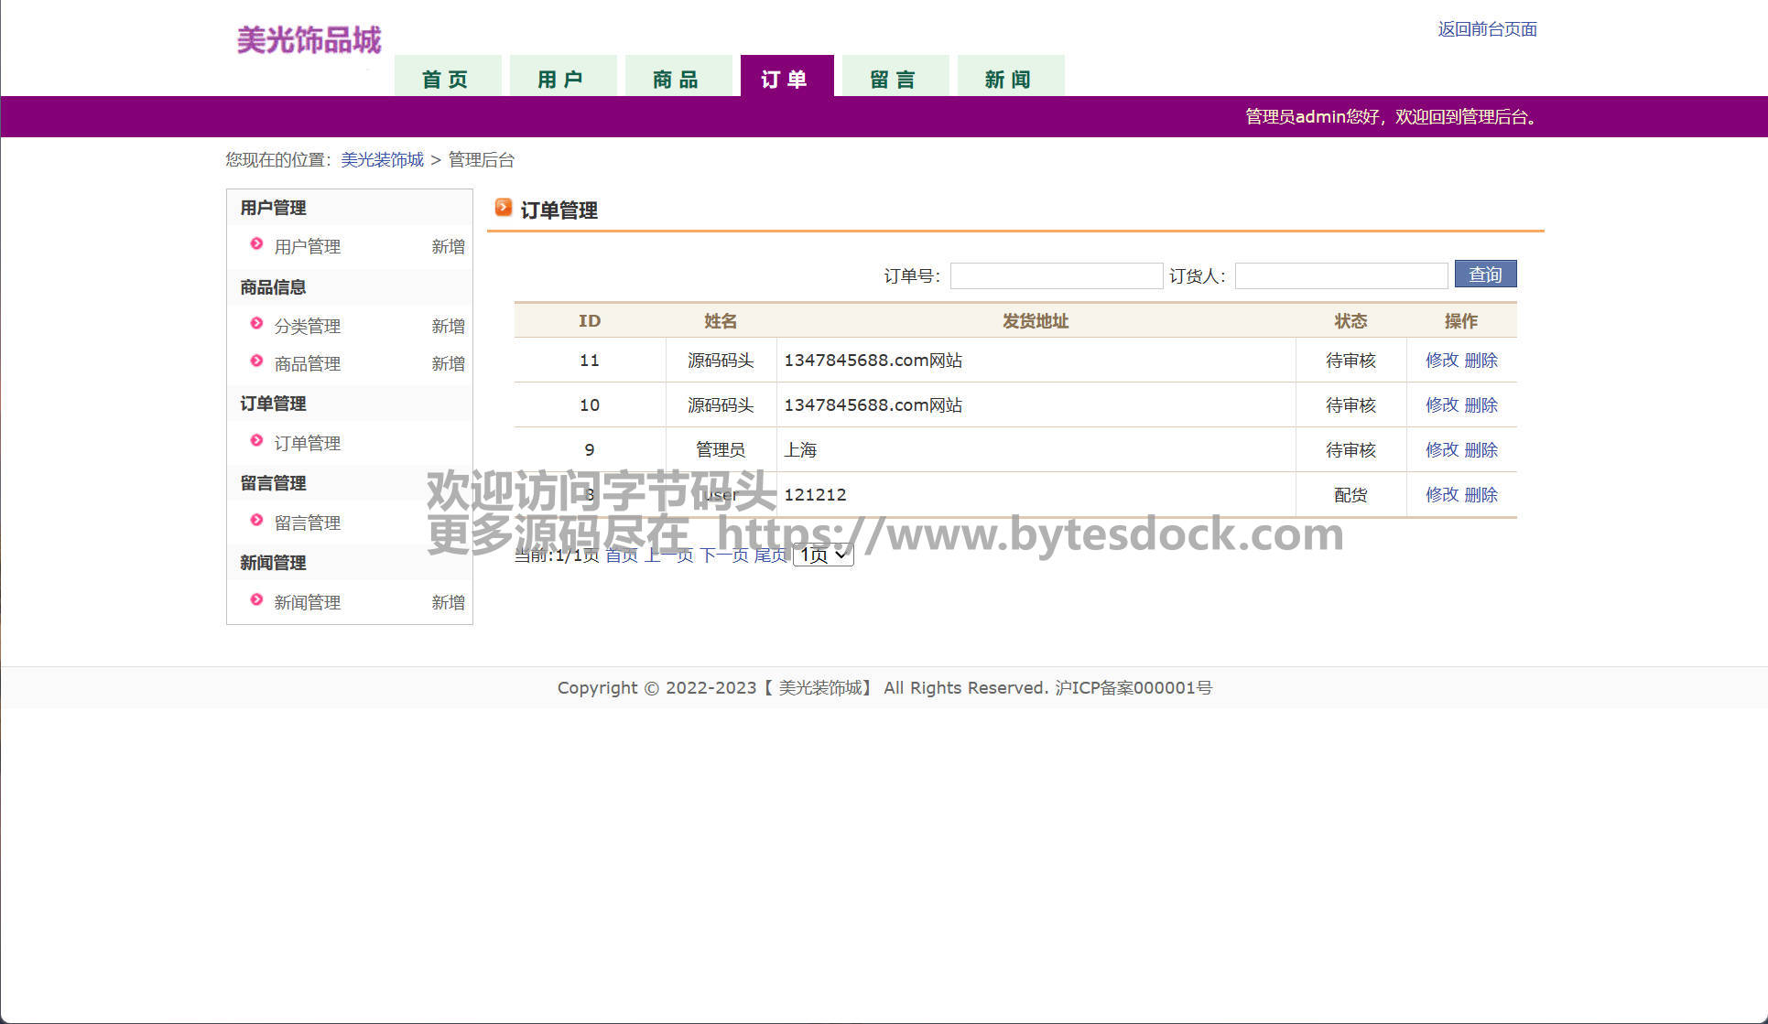The height and width of the screenshot is (1024, 1768).
Task: Focus the 订单号 input field
Action: 1056,275
